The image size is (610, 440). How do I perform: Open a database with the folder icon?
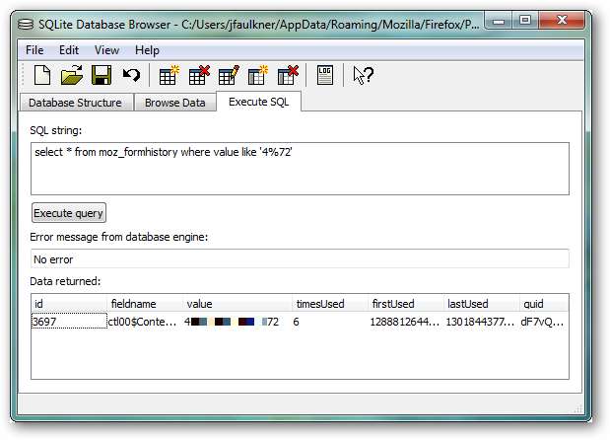click(x=71, y=75)
